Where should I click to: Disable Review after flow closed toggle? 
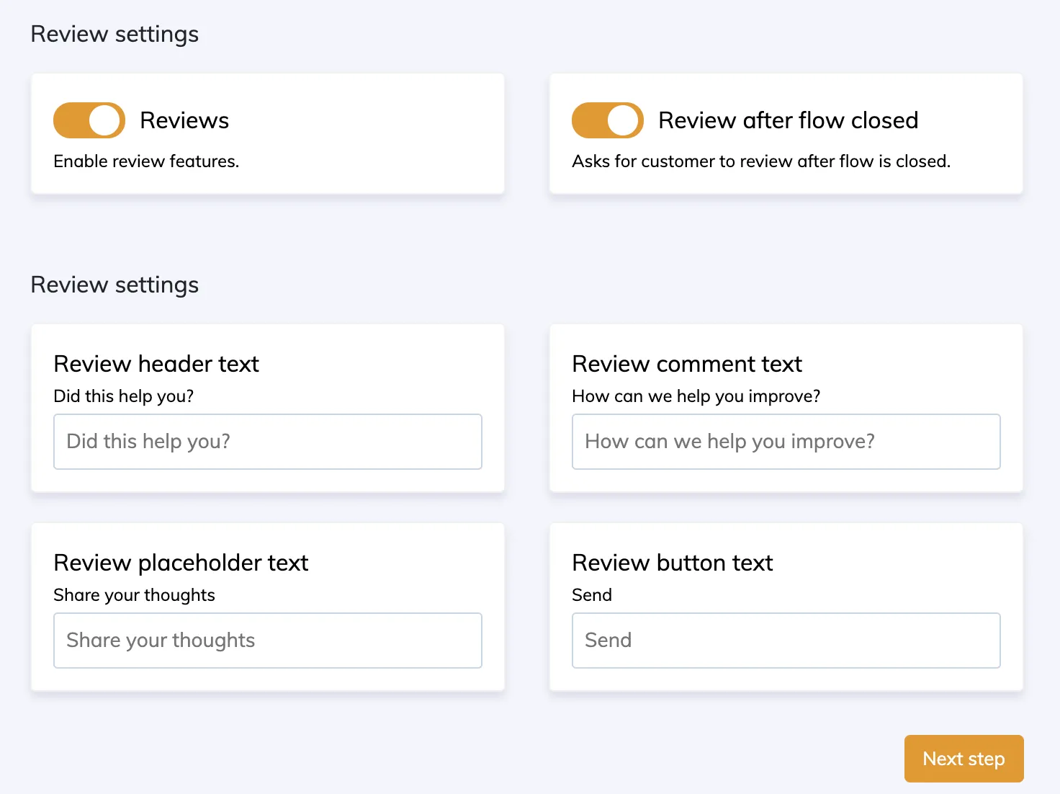pos(608,120)
